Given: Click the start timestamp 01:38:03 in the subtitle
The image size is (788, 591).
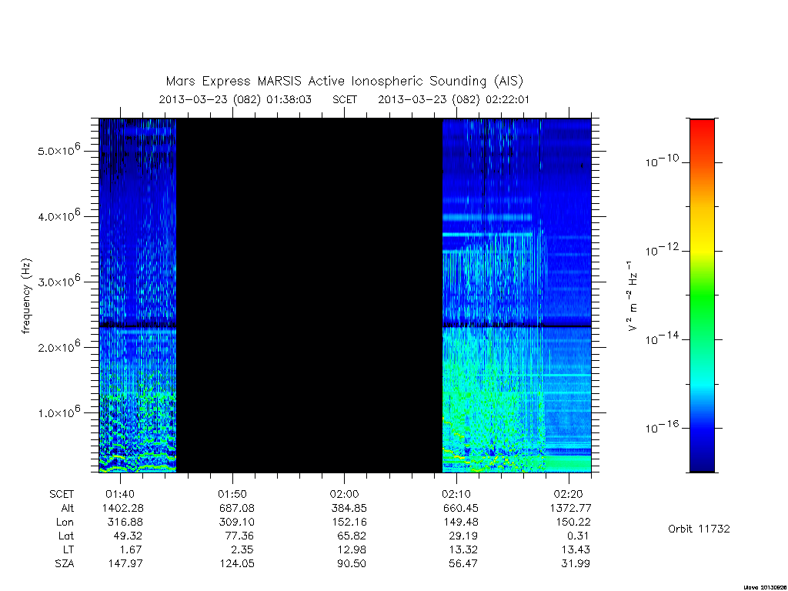Looking at the screenshot, I should pos(289,99).
